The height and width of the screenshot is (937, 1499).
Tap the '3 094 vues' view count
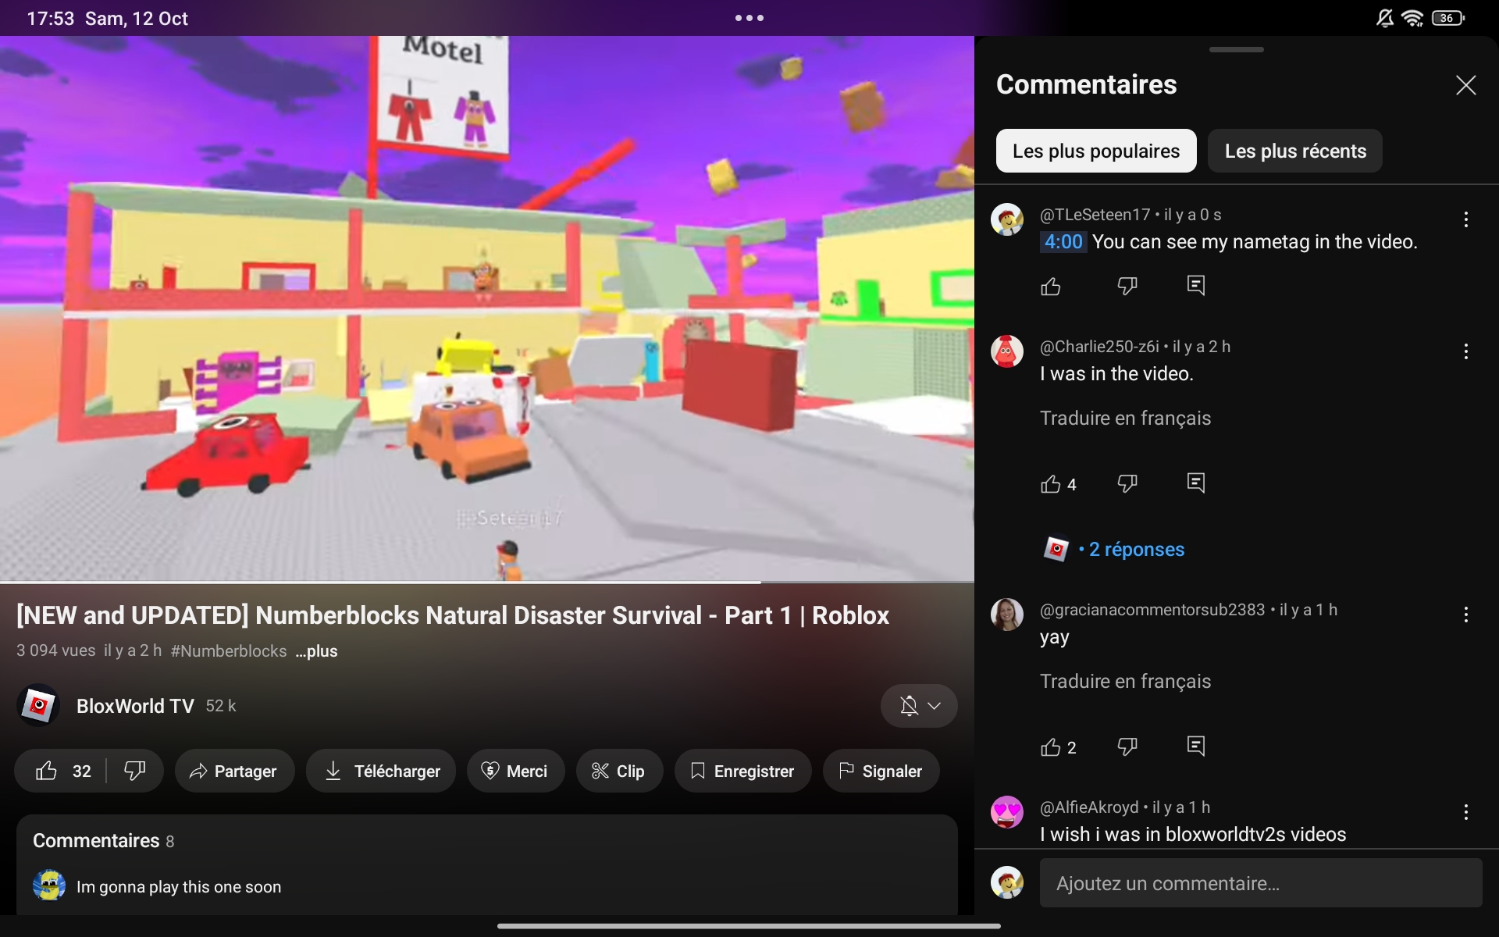(x=56, y=651)
